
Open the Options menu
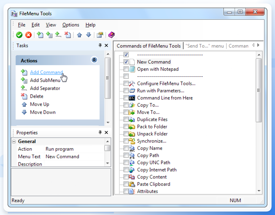[71, 25]
